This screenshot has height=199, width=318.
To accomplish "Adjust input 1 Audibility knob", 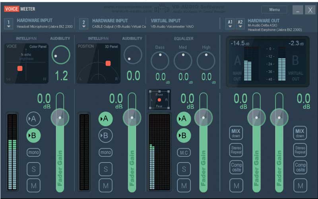I will (x=61, y=55).
